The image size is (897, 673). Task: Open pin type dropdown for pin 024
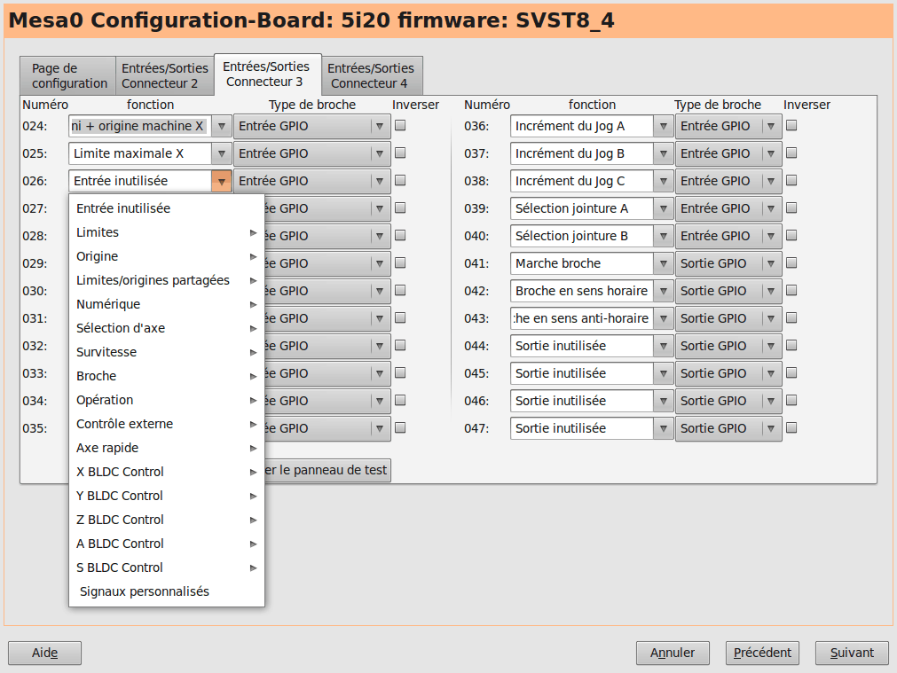coord(312,126)
